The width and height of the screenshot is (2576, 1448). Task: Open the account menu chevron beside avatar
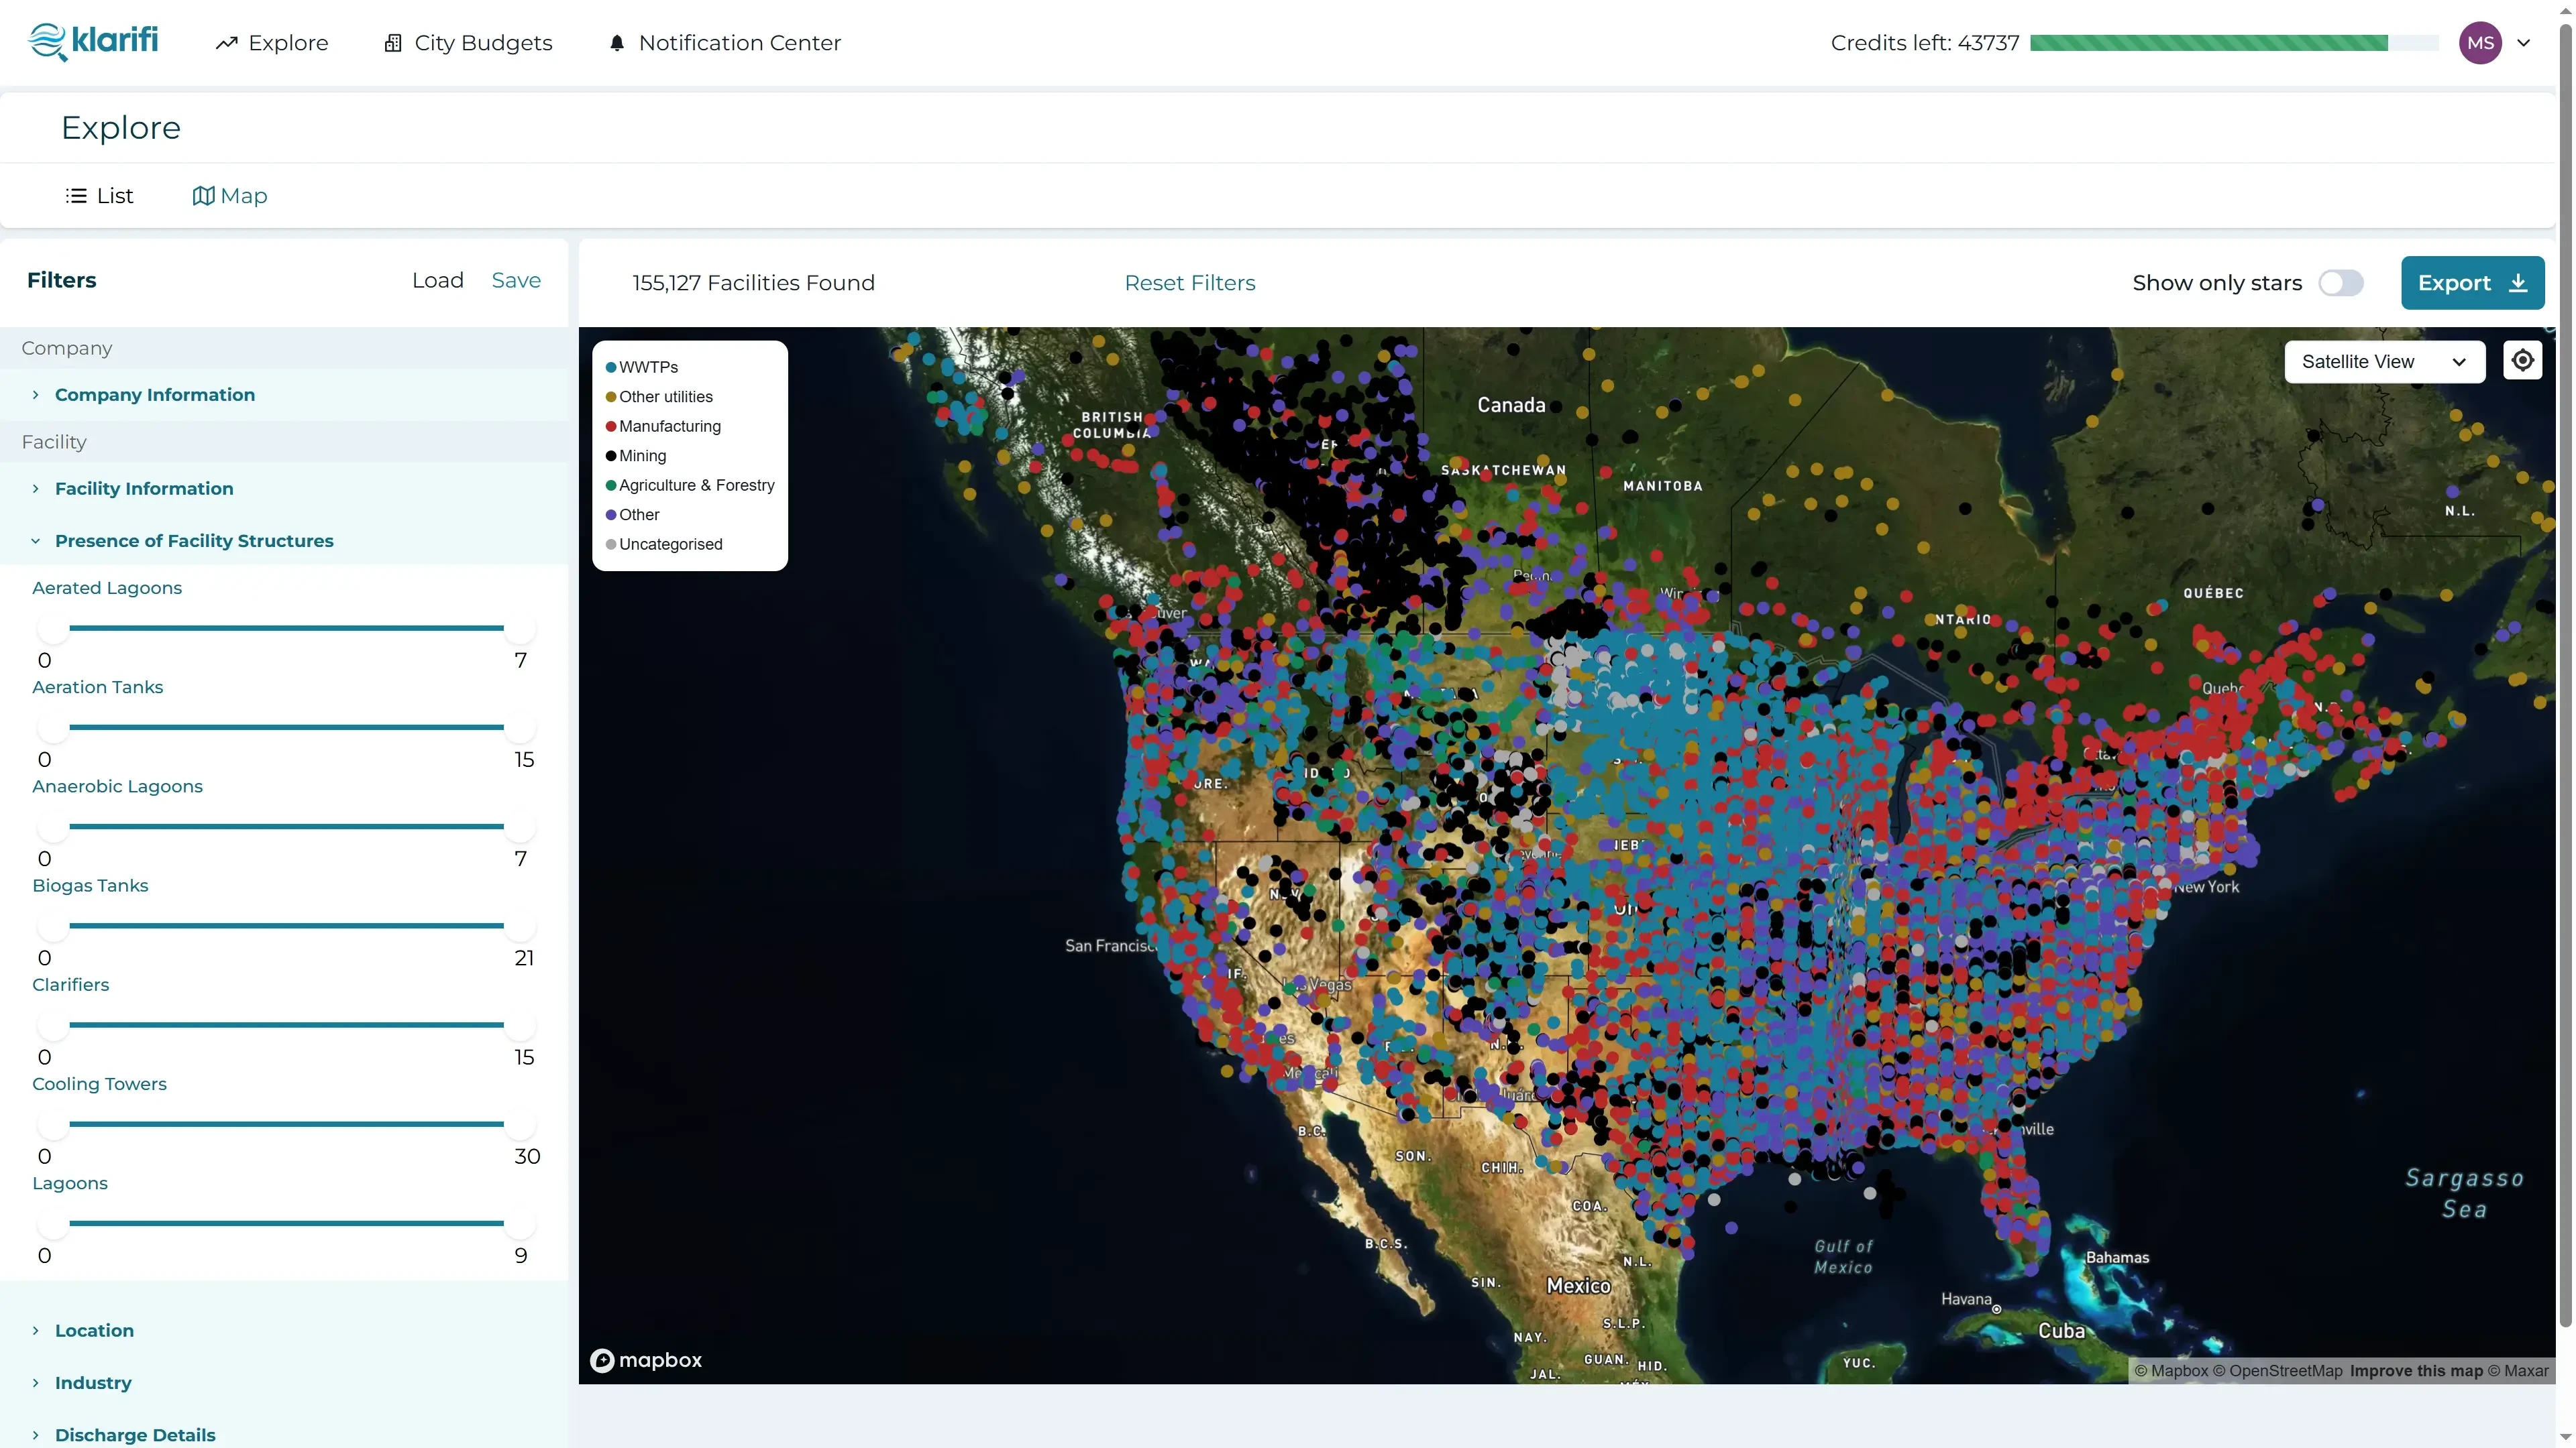(2524, 43)
